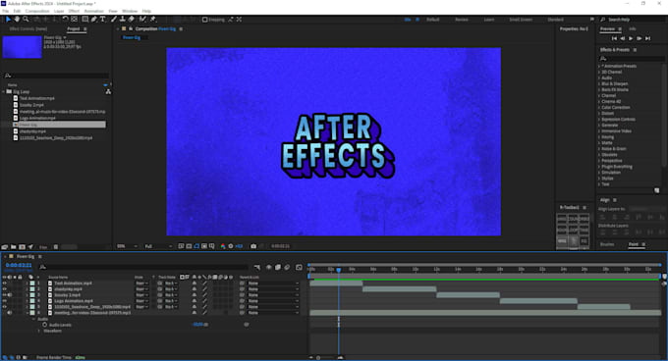Jump to first frame in Preview panel

[614, 38]
